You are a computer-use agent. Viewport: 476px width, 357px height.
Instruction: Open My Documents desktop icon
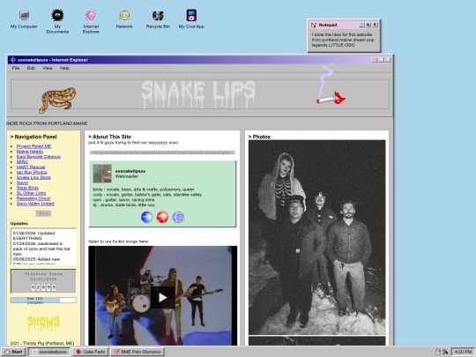(x=57, y=21)
